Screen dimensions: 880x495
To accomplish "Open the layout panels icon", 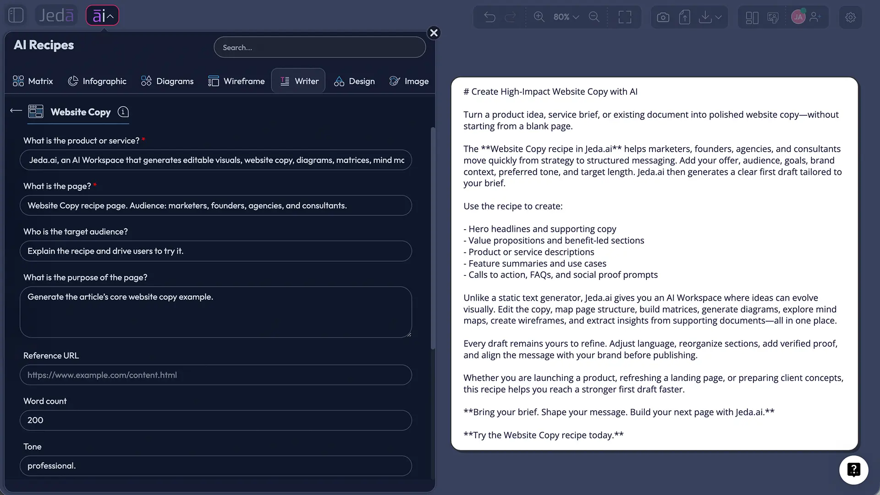I will tap(752, 17).
